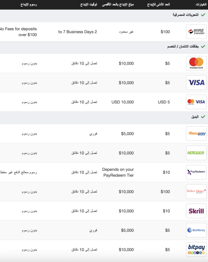The image size is (208, 262).
Task: Choose the Neteller payment logo
Action: (x=196, y=153)
